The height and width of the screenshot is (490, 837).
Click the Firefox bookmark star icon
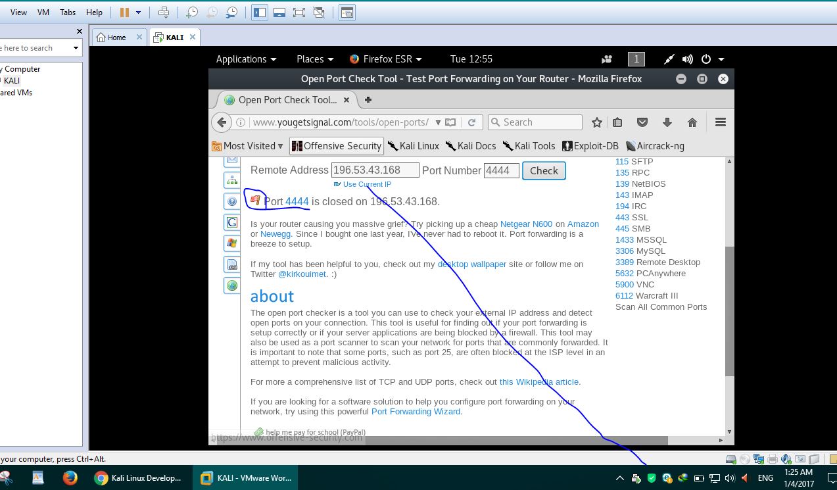point(597,122)
